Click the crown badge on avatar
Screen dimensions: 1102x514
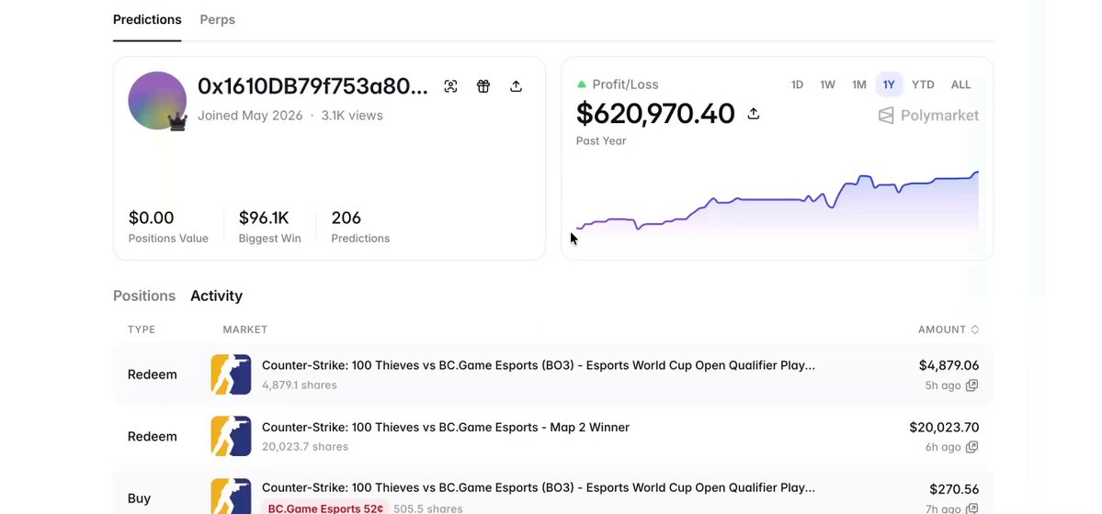coord(177,122)
